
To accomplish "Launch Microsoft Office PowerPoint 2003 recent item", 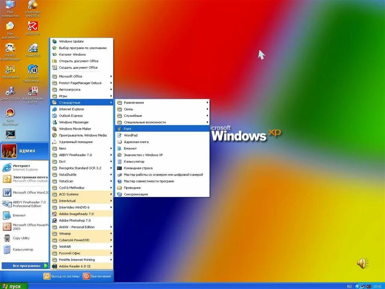I will (x=24, y=227).
